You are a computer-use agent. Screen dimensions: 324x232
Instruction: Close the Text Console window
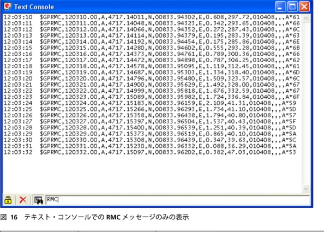tap(304, 7)
